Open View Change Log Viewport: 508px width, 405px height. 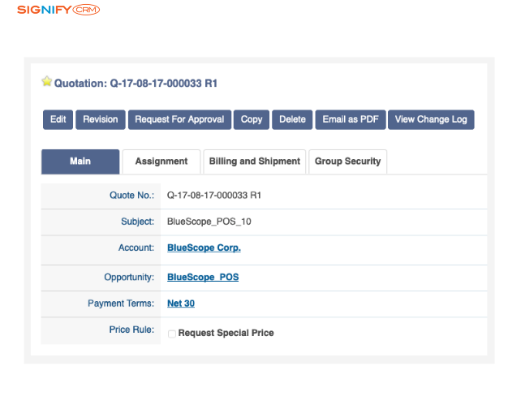[x=431, y=119]
